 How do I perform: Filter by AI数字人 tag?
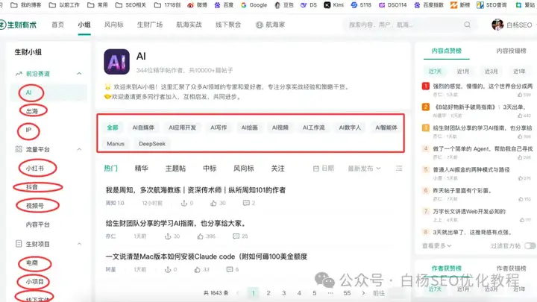(x=350, y=128)
